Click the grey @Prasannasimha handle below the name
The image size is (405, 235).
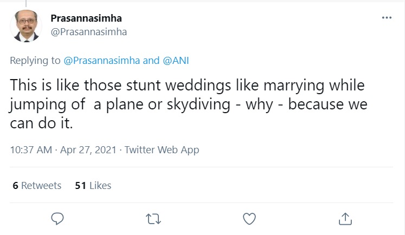pos(89,31)
